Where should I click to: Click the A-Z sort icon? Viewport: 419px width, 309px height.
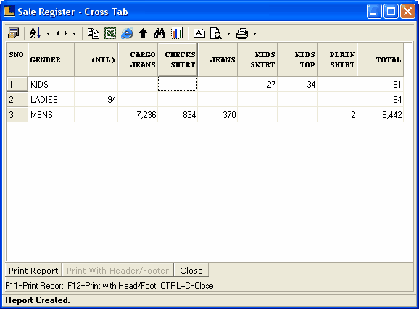(36, 33)
